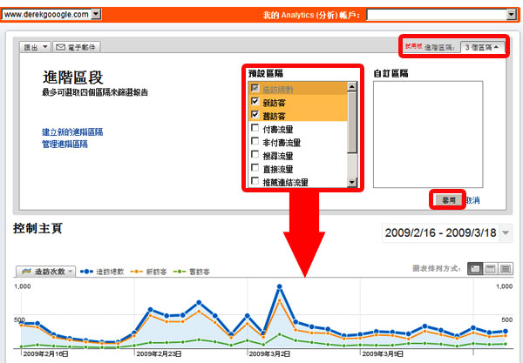Click the 取消 cancel link
This screenshot has height=363, width=523.
pyautogui.click(x=472, y=200)
